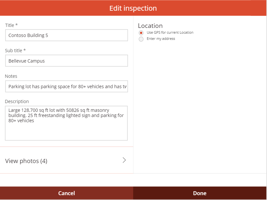Click the Description field label
The image size is (267, 200).
[x=17, y=101]
